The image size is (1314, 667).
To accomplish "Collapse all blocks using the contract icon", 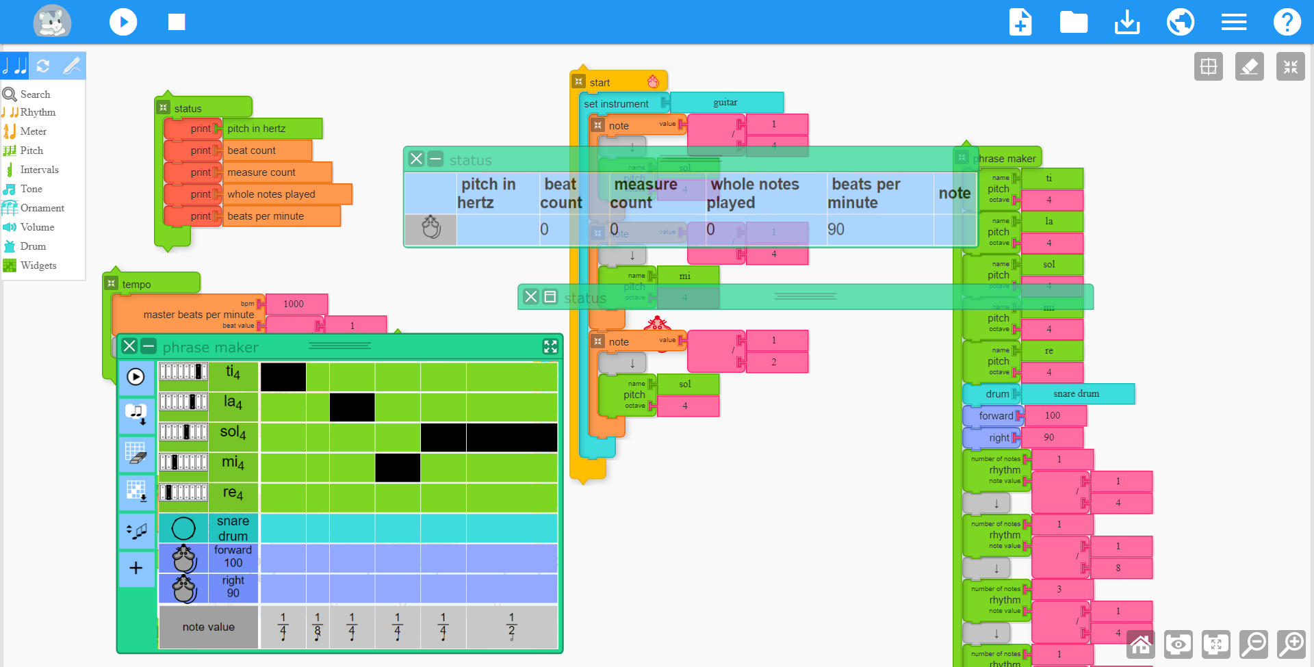I will 1291,66.
